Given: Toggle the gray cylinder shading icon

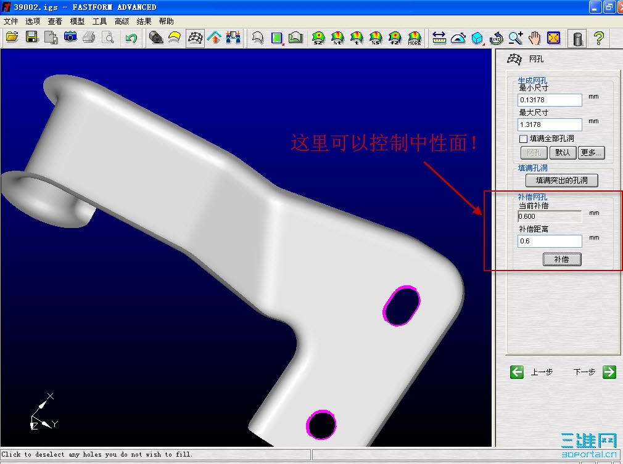Looking at the screenshot, I should pyautogui.click(x=578, y=38).
